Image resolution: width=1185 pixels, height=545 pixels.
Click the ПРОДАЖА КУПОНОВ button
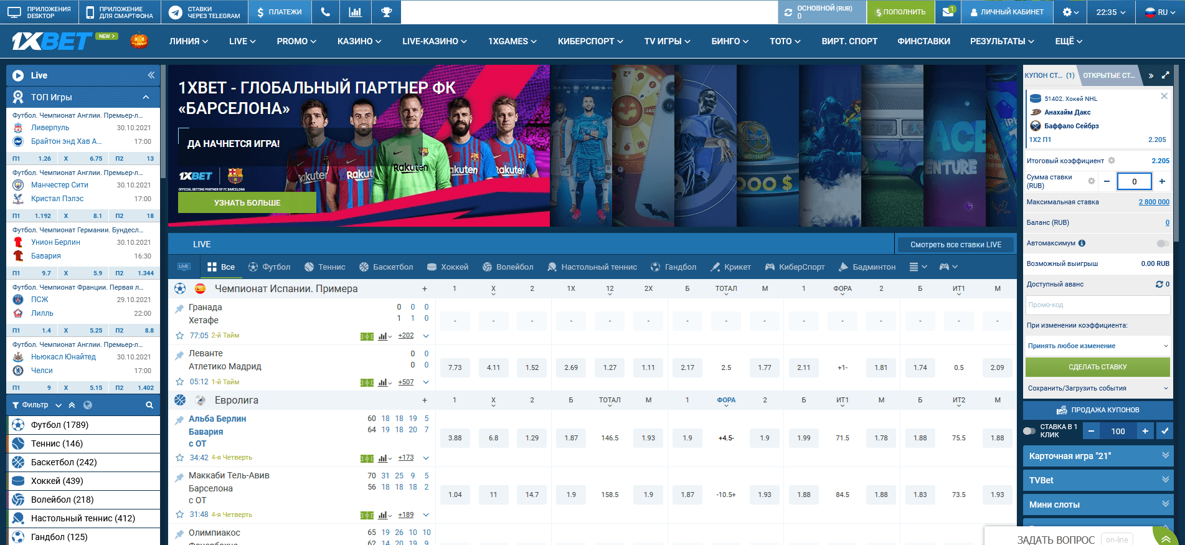(x=1097, y=410)
